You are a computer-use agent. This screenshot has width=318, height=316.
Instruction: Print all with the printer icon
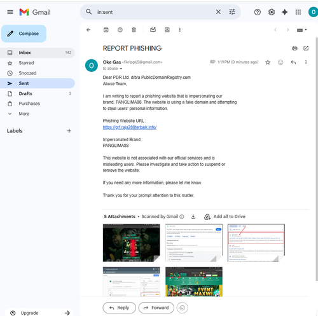(294, 48)
